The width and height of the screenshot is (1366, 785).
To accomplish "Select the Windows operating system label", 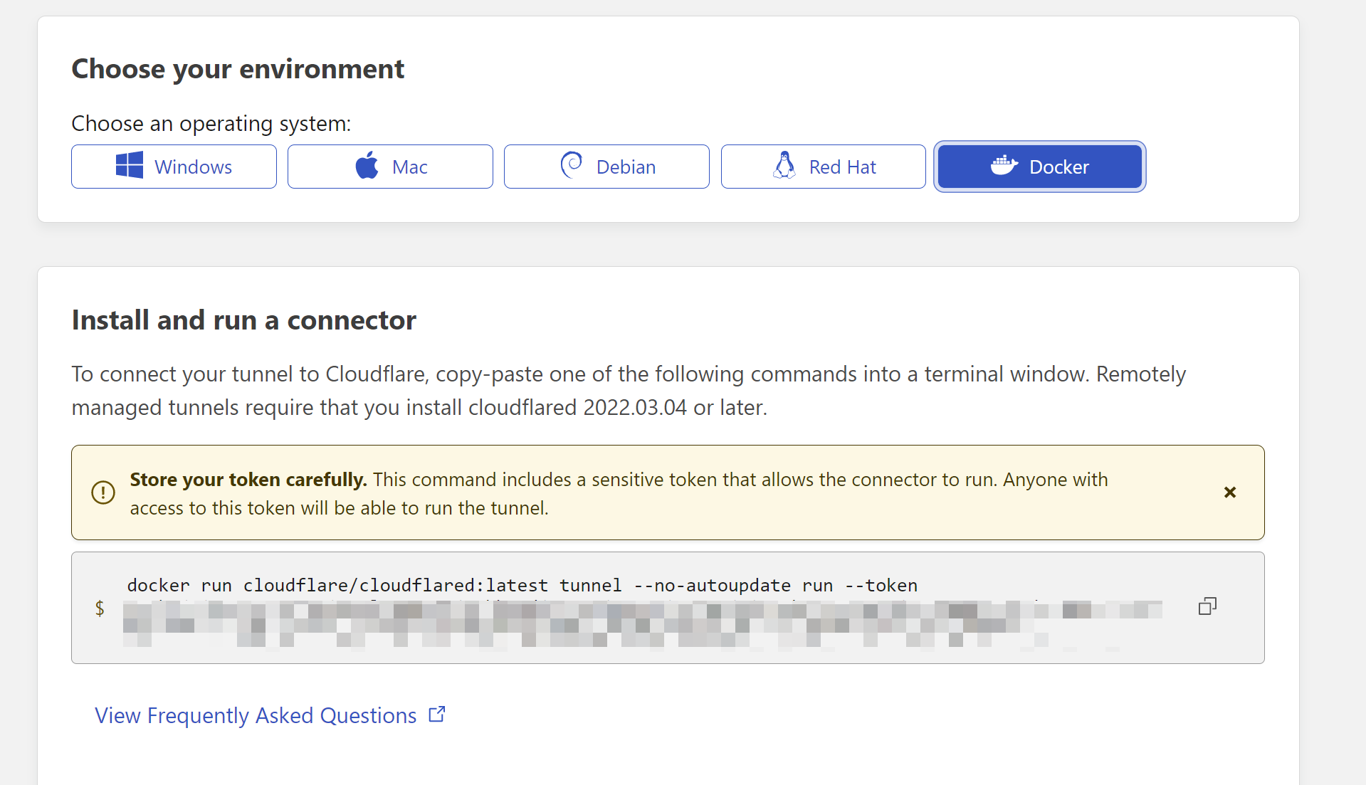I will [x=193, y=167].
